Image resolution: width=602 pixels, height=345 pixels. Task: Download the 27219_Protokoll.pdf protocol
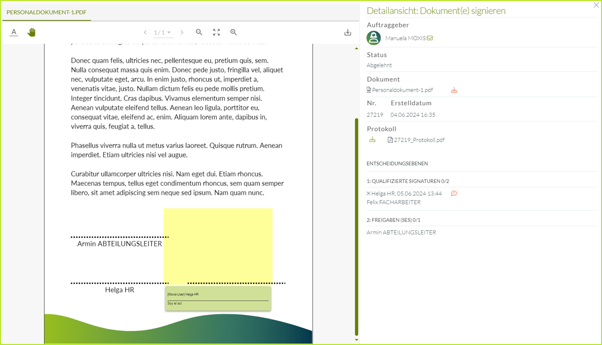[372, 139]
